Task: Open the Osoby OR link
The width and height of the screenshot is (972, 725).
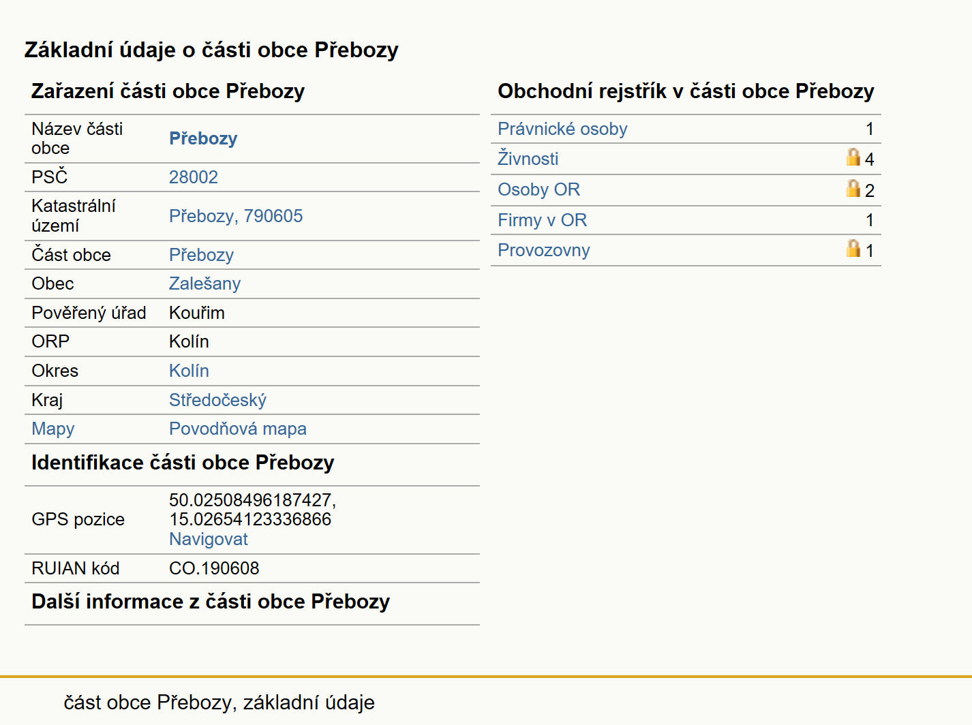Action: click(538, 189)
